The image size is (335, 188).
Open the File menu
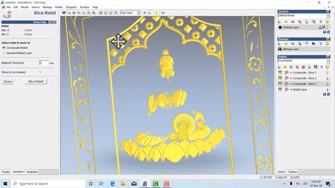click(8, 7)
